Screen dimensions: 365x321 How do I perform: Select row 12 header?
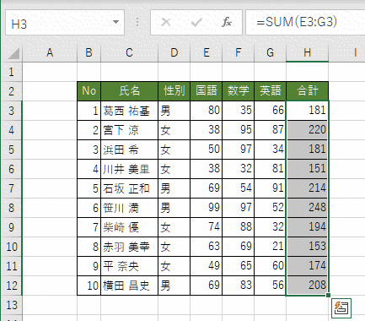pyautogui.click(x=11, y=286)
